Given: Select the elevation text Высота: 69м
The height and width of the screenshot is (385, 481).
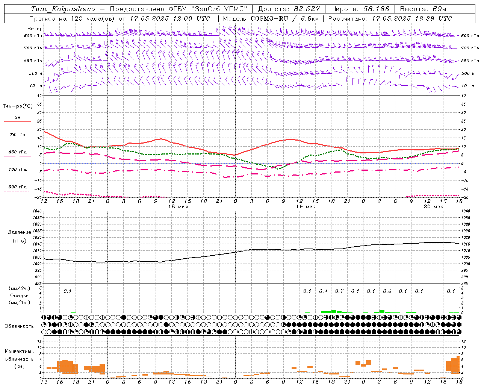Looking at the screenshot, I should pos(423,9).
